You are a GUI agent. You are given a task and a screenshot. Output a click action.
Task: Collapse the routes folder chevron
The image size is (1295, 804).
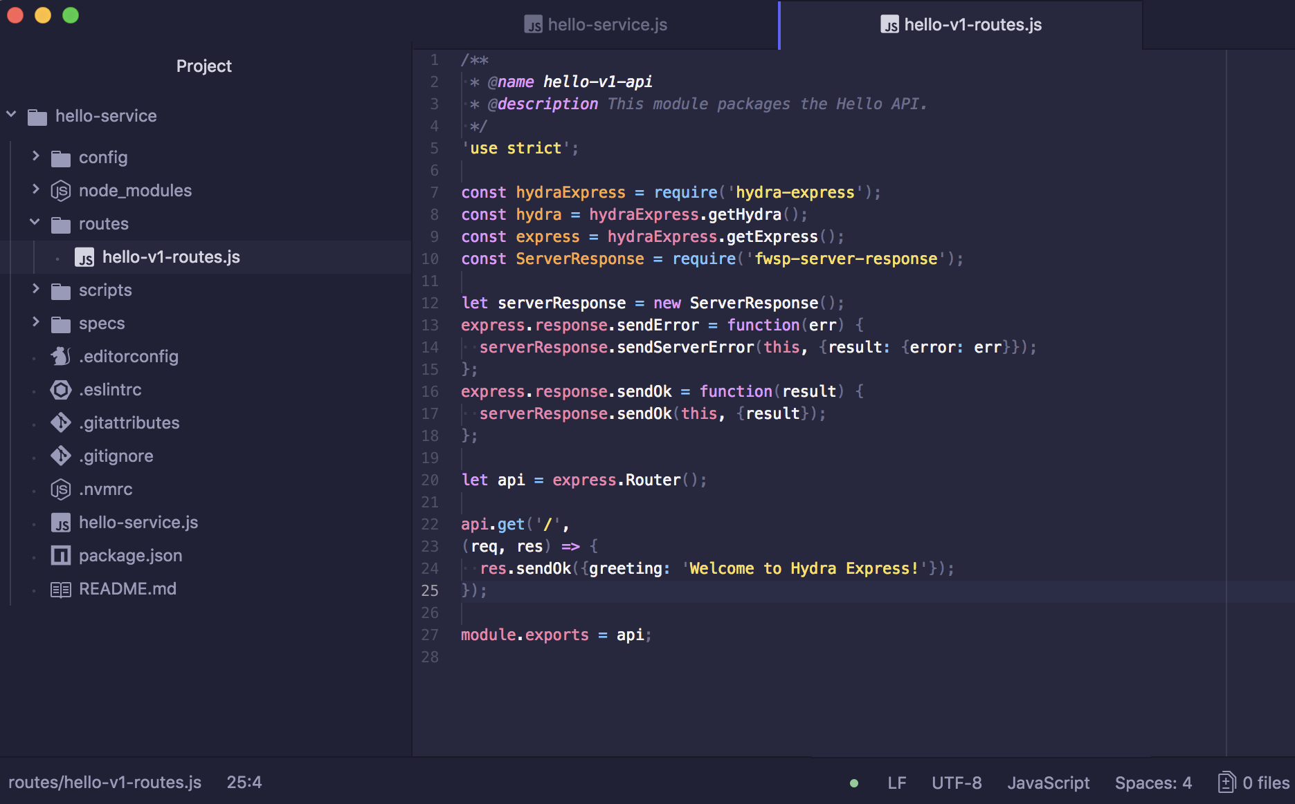[35, 223]
